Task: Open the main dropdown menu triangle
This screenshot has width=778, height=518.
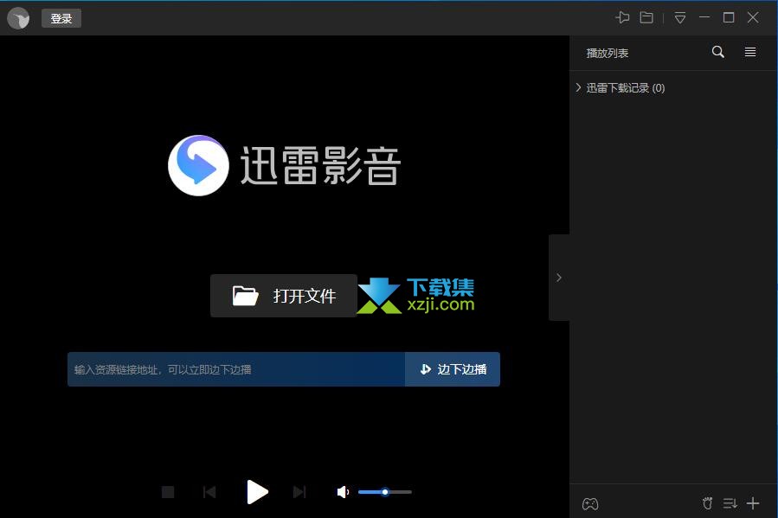Action: [x=680, y=18]
